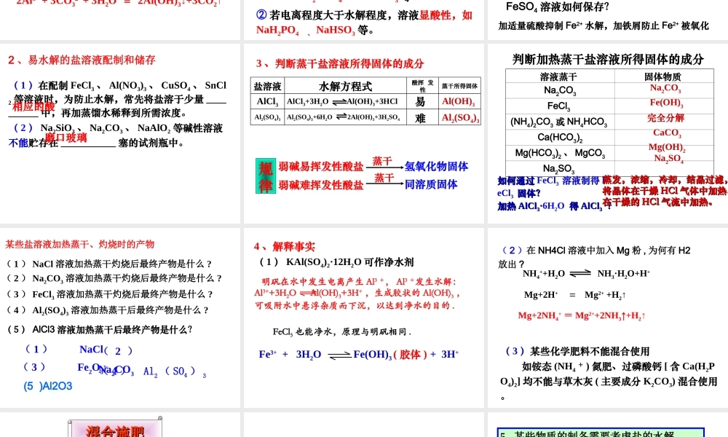Click the table header 水解方程式
Screen dimensions: 728x437
click(x=345, y=86)
